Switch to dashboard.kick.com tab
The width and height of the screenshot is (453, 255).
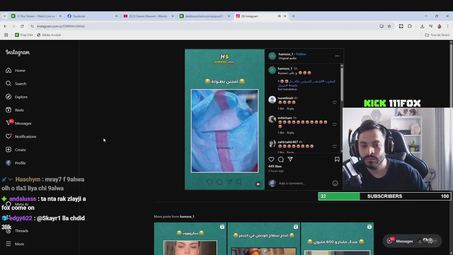point(204,16)
